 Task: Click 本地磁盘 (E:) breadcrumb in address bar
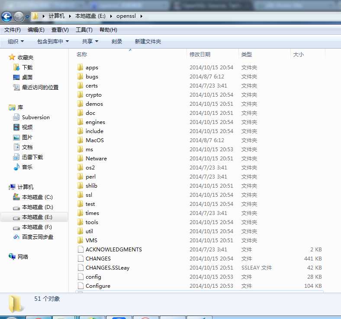coord(90,16)
